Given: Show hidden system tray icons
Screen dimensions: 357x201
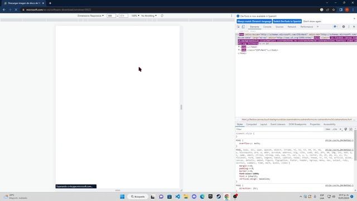Looking at the screenshot, I should (x=301, y=197).
